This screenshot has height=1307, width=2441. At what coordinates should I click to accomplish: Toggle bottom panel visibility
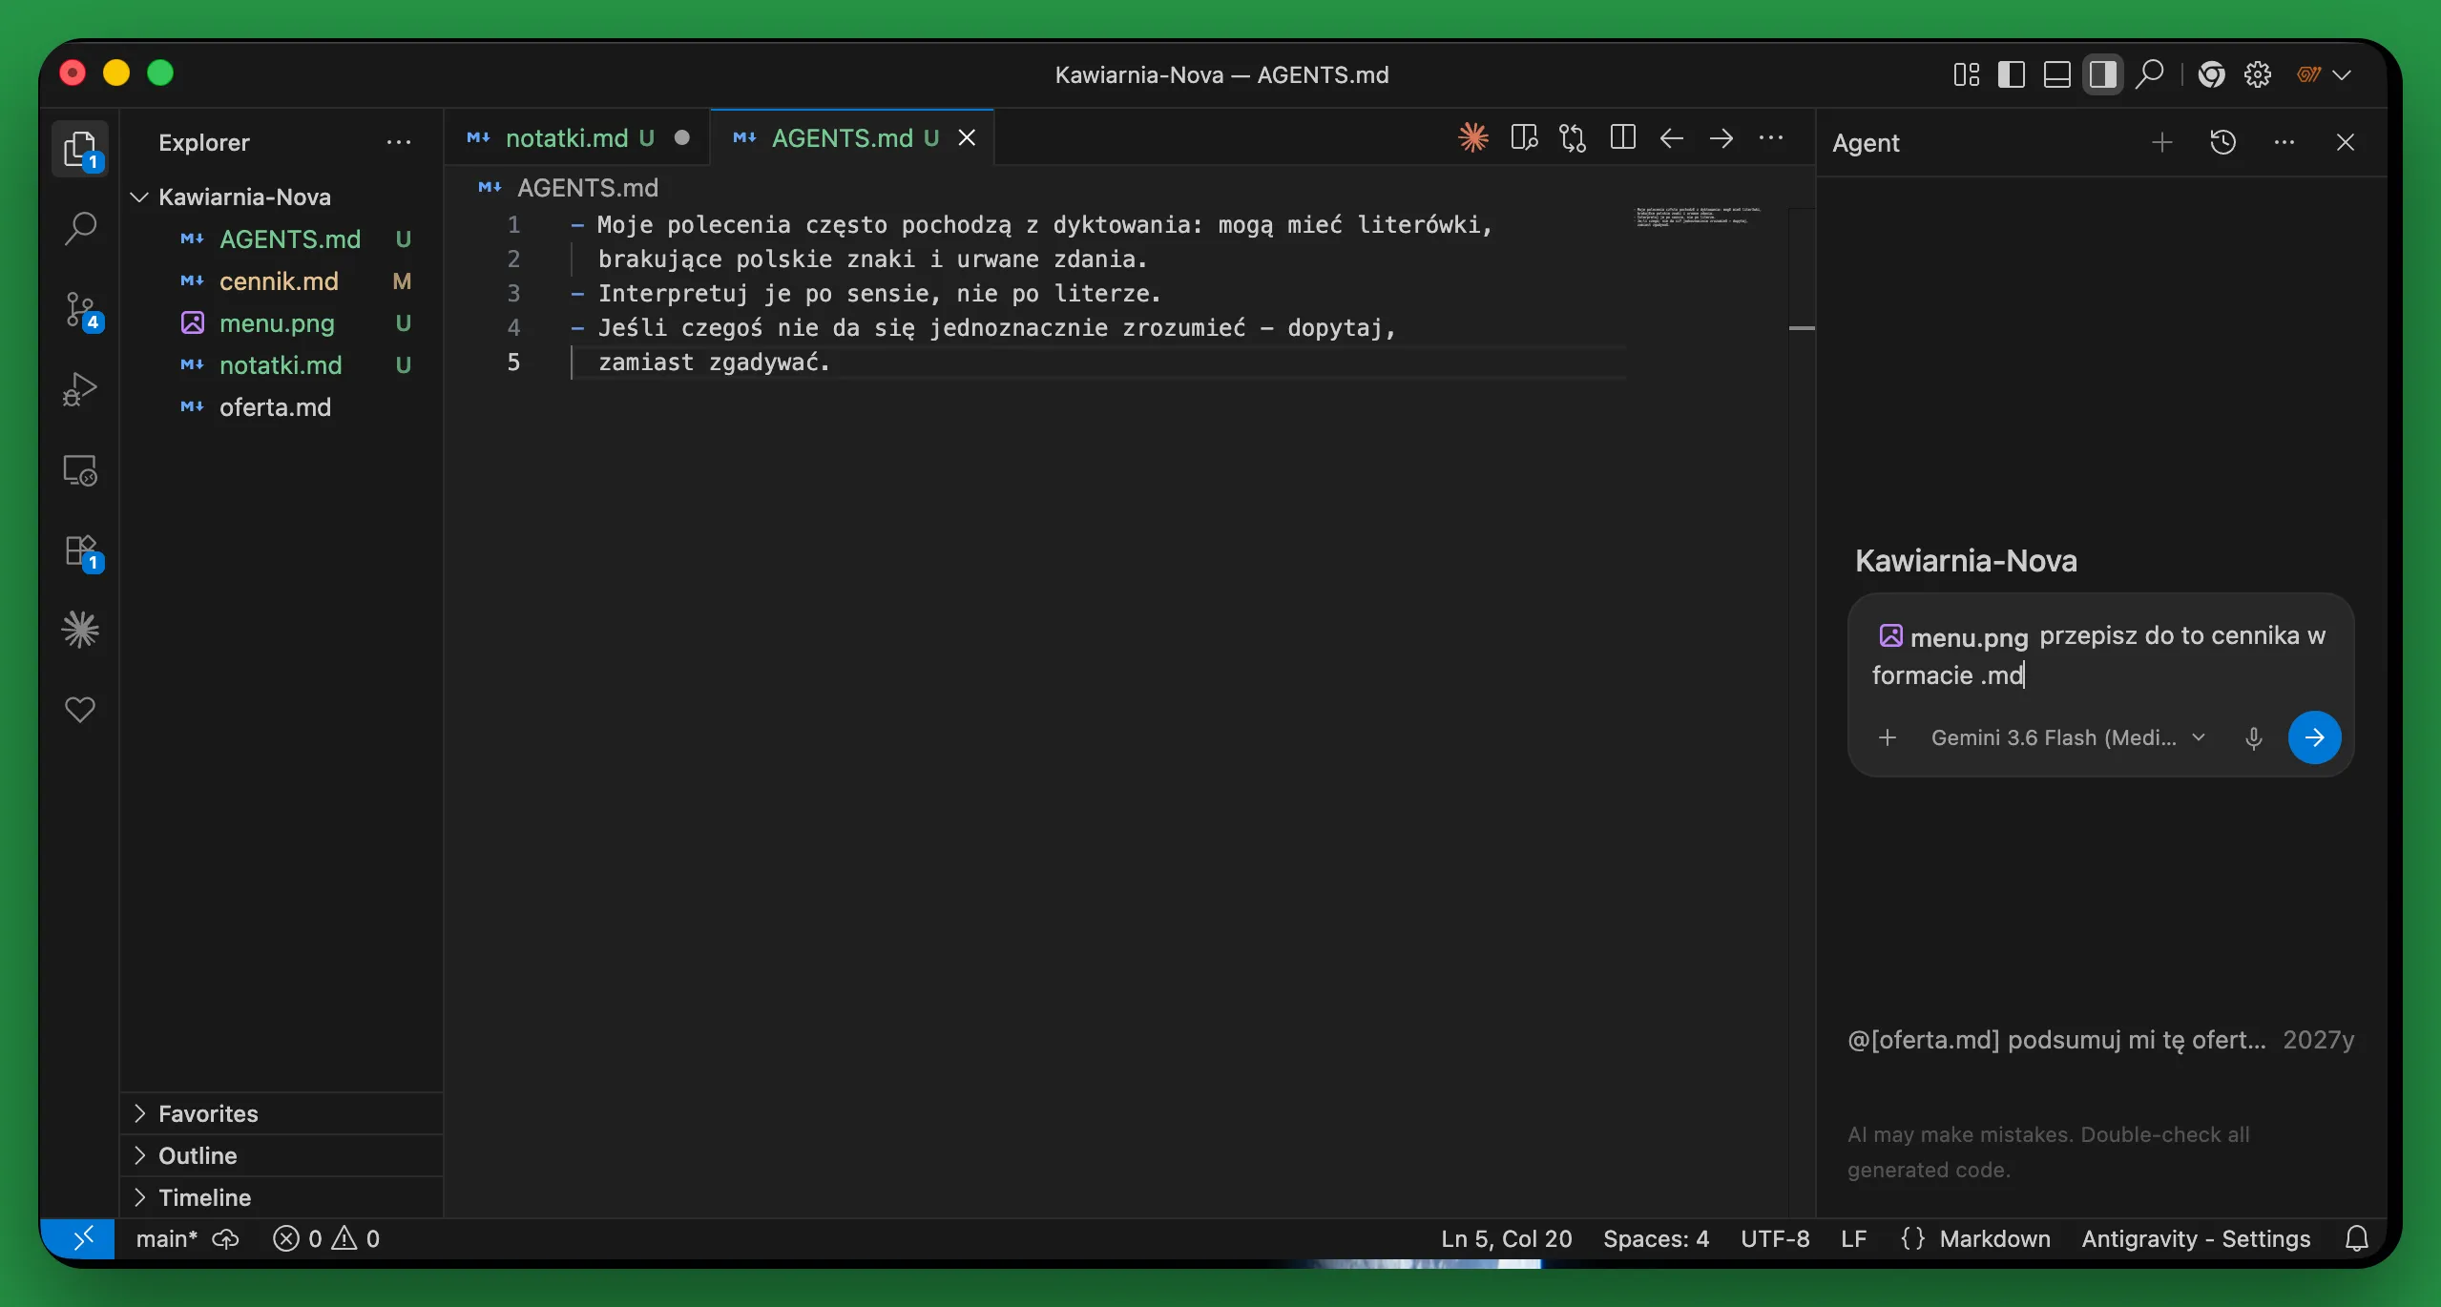2057,74
